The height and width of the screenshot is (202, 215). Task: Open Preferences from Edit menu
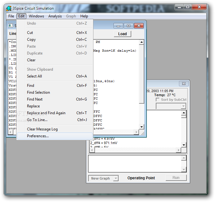point(55,136)
